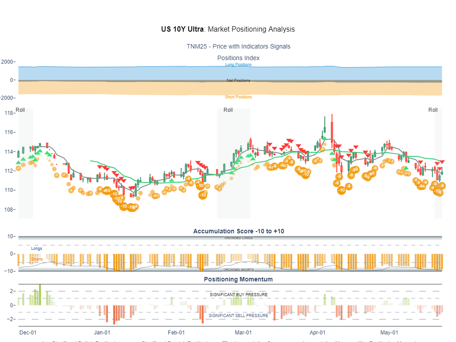Click the 'May-01' date axis label
Image resolution: width=456 pixels, height=342 pixels.
pyautogui.click(x=389, y=333)
